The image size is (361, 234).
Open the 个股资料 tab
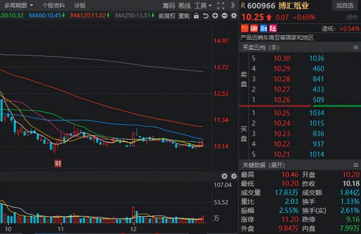tap(54, 5)
